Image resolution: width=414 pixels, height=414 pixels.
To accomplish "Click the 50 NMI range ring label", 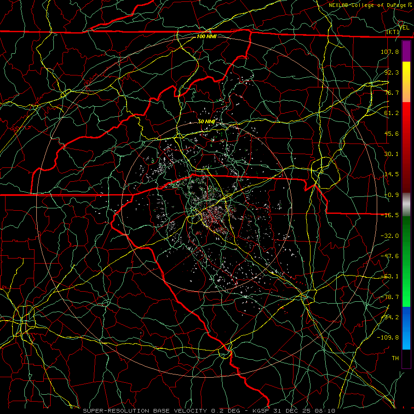I will (x=206, y=121).
